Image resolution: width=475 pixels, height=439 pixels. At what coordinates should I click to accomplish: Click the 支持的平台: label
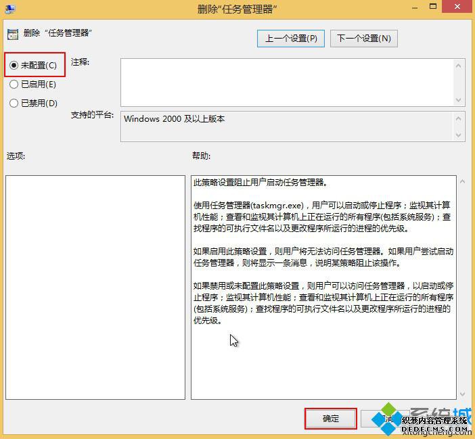pos(93,115)
